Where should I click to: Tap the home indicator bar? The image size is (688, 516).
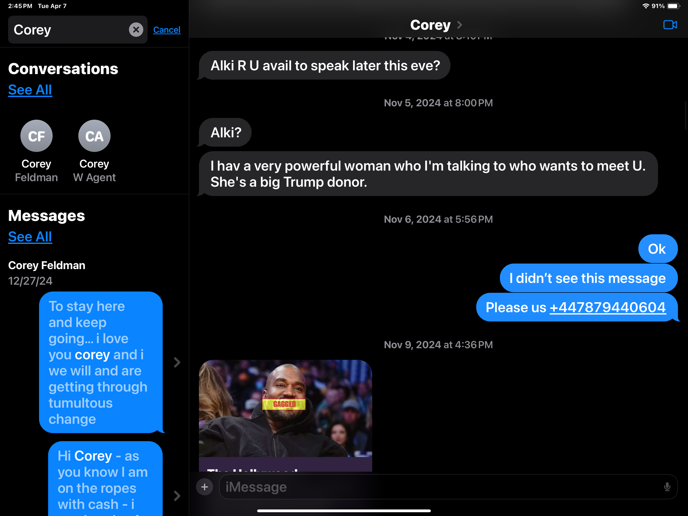(x=344, y=511)
